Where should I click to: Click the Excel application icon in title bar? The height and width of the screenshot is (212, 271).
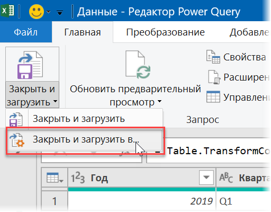[x=7, y=11]
